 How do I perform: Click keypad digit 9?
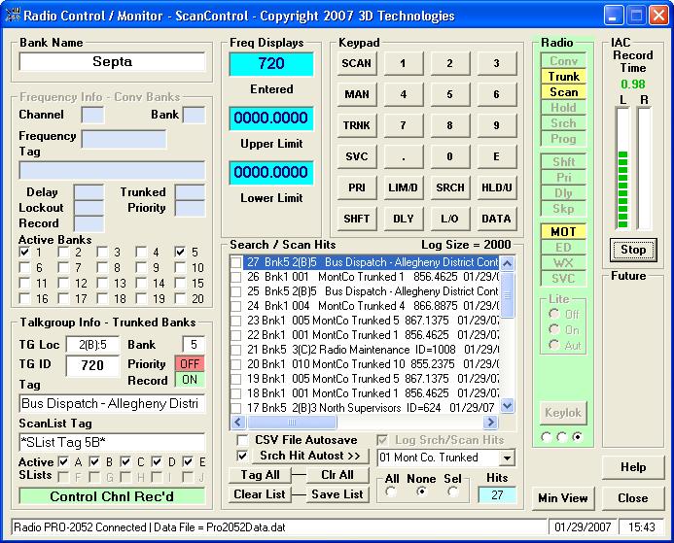pos(496,125)
